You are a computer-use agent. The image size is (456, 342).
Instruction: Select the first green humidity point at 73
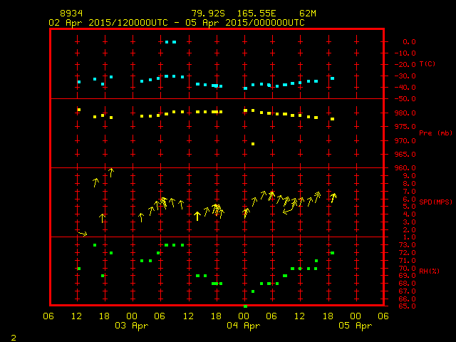(x=95, y=245)
